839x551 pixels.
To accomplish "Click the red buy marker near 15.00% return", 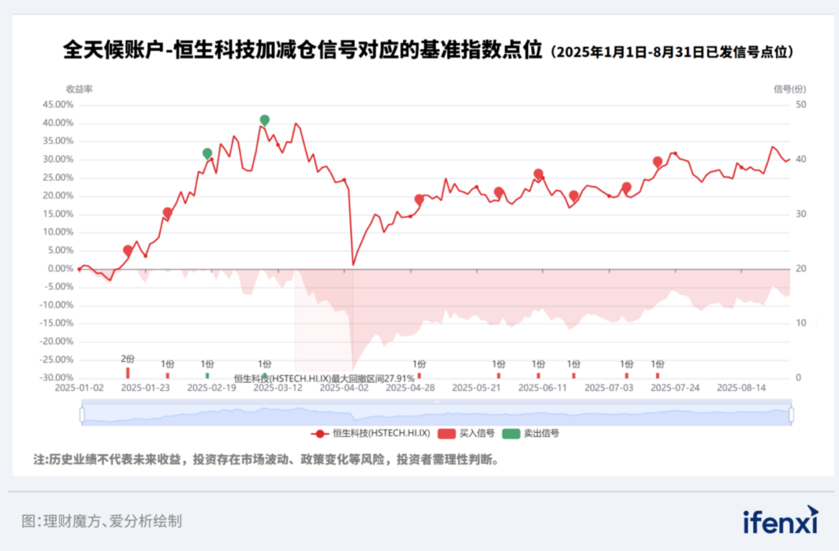I will (167, 213).
